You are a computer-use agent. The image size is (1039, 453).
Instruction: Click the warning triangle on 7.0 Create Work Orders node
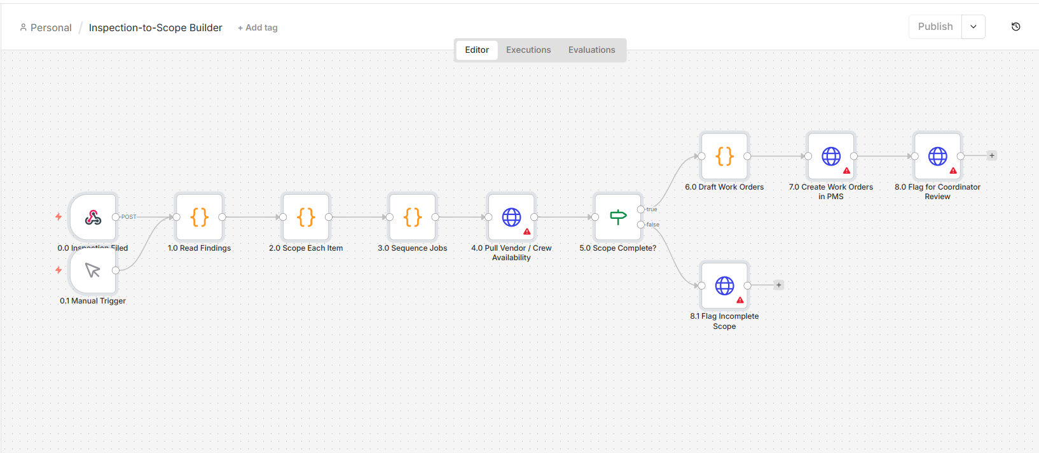(847, 171)
